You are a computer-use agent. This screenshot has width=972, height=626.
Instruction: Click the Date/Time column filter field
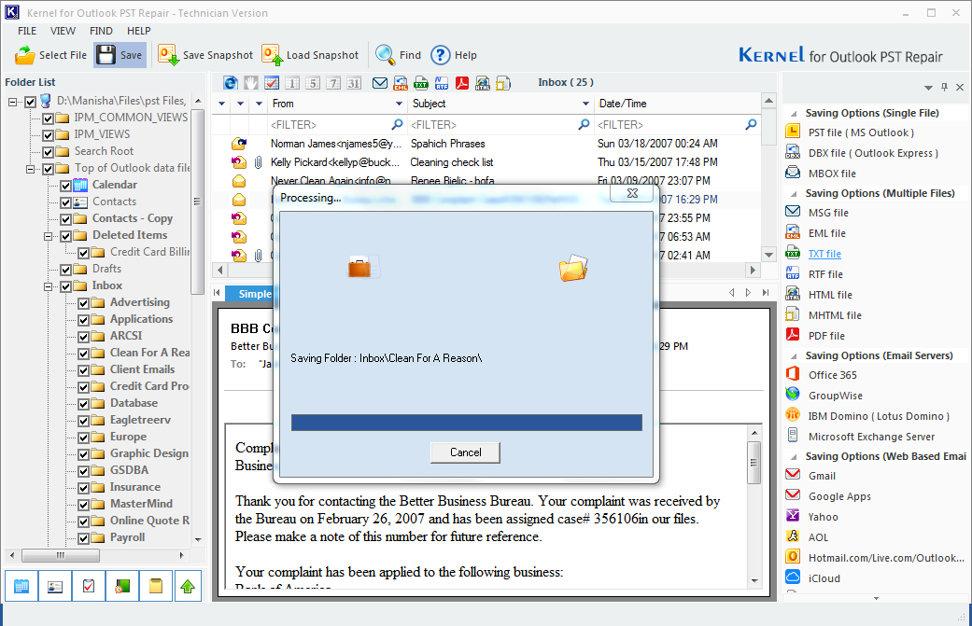coord(677,125)
